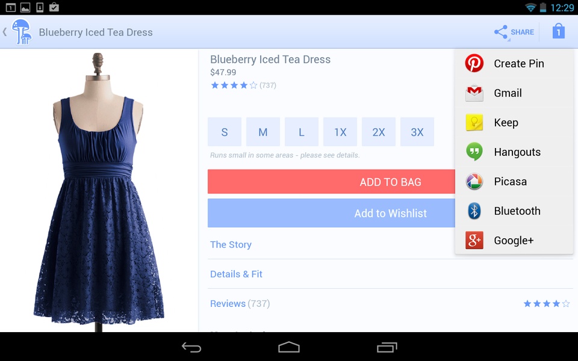Choose size M

[x=263, y=132]
